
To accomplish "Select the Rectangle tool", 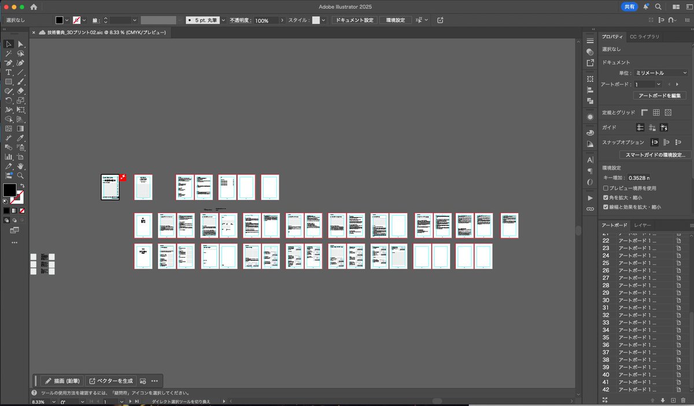I will (x=9, y=81).
